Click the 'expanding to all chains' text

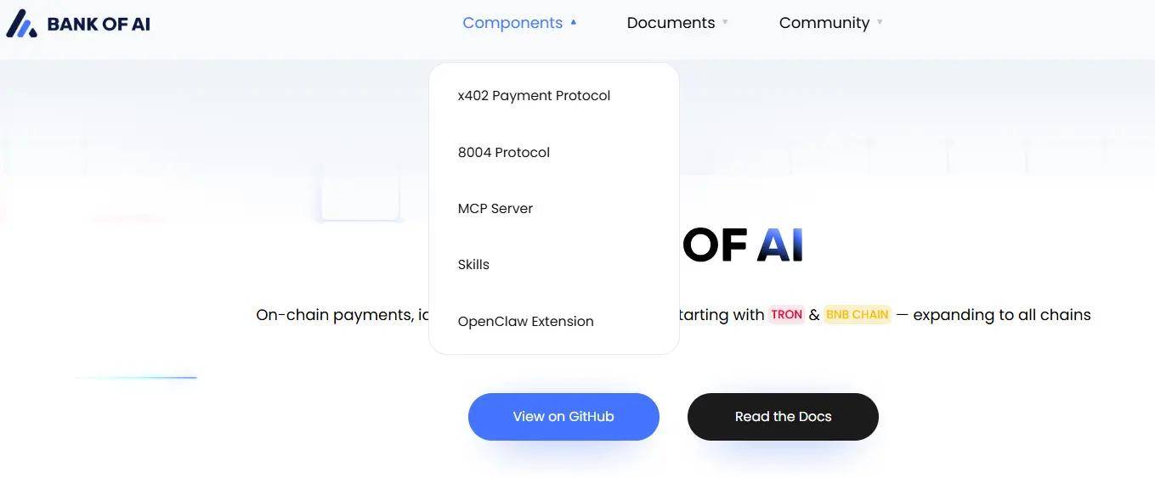point(1001,315)
